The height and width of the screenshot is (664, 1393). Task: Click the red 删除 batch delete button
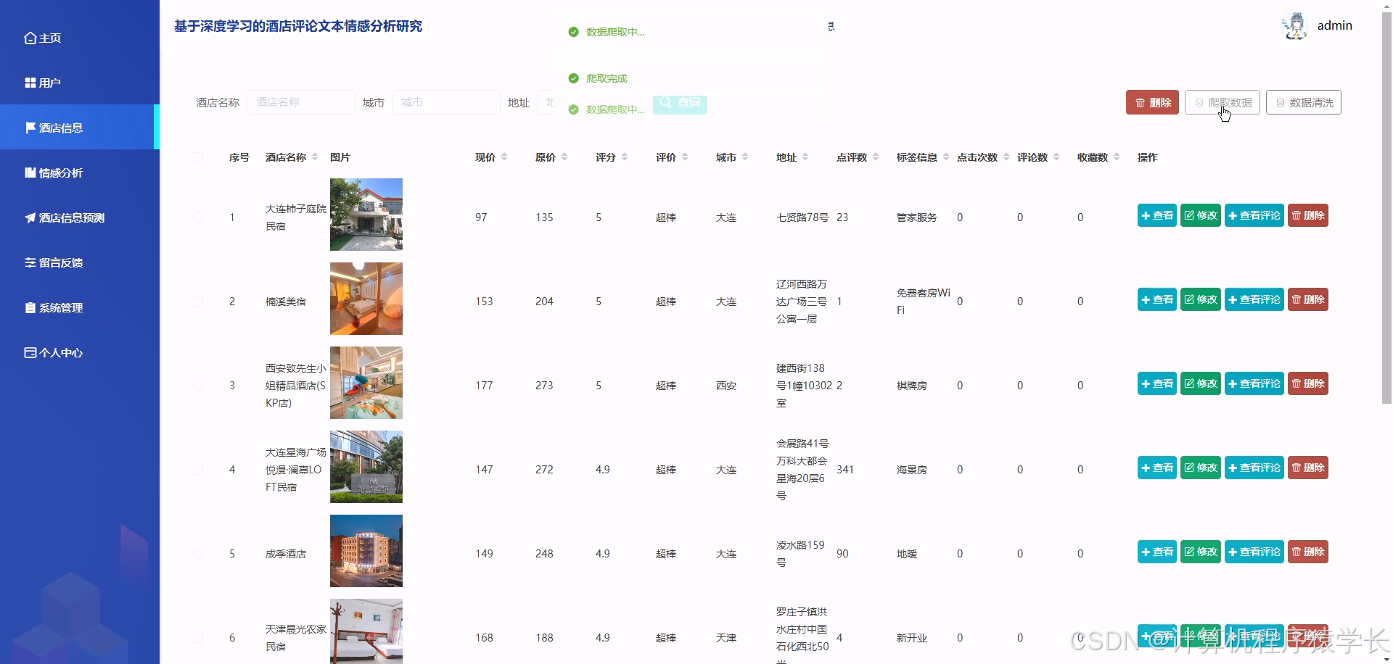1152,102
